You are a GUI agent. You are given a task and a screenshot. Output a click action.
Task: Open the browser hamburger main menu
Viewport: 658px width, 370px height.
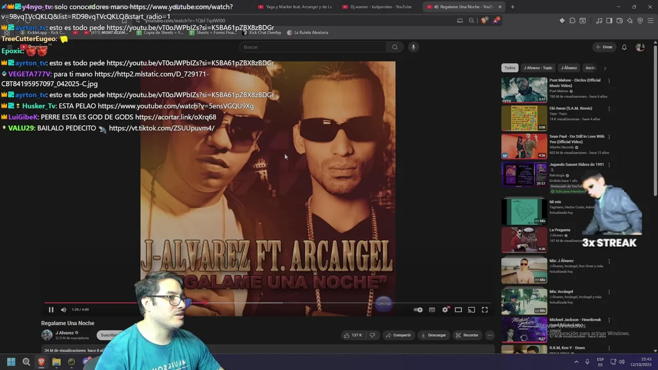click(650, 21)
